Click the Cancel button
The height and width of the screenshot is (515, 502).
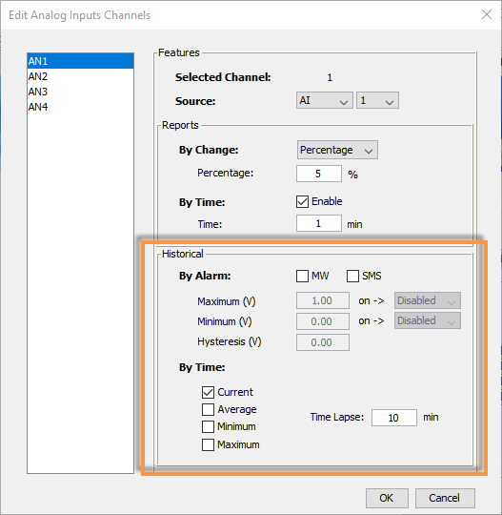[445, 498]
